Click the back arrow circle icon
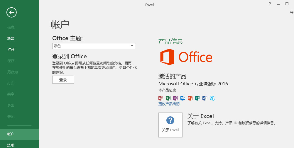 (x=11, y=13)
